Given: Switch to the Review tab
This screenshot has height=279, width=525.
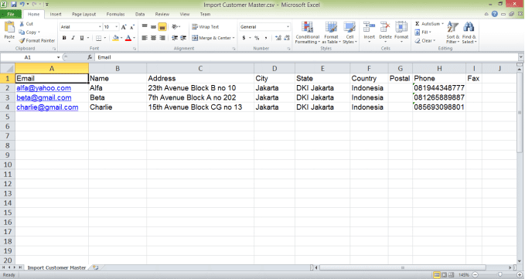Looking at the screenshot, I should 162,14.
